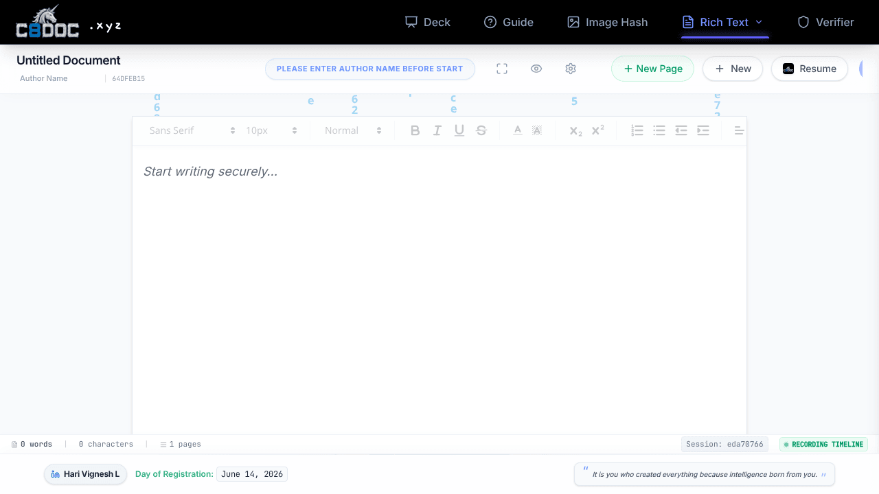This screenshot has height=494, width=879.
Task: Apply italic formatting
Action: (437, 130)
